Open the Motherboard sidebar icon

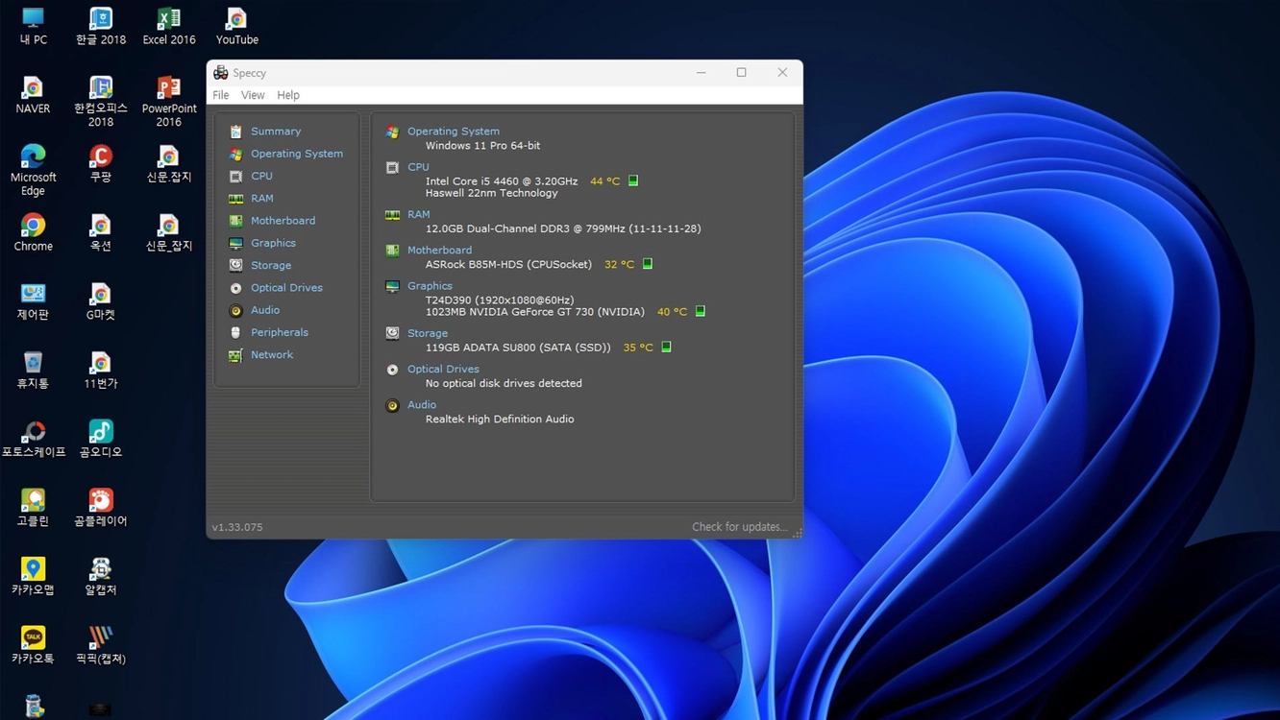235,221
